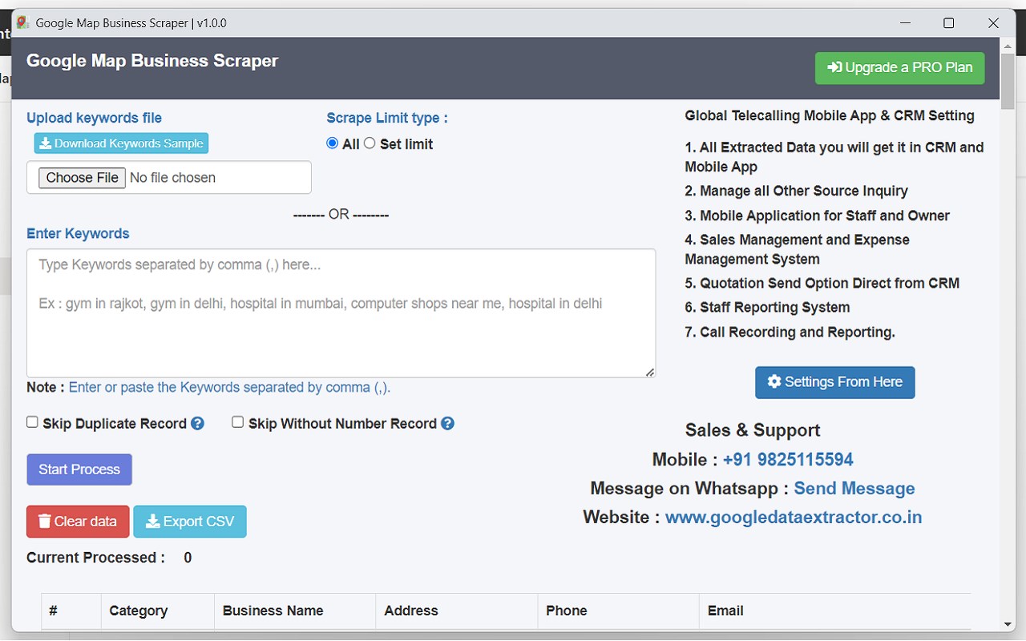Click Quotation Send Option Direct from CRM
The width and height of the screenshot is (1026, 641).
[x=822, y=284]
